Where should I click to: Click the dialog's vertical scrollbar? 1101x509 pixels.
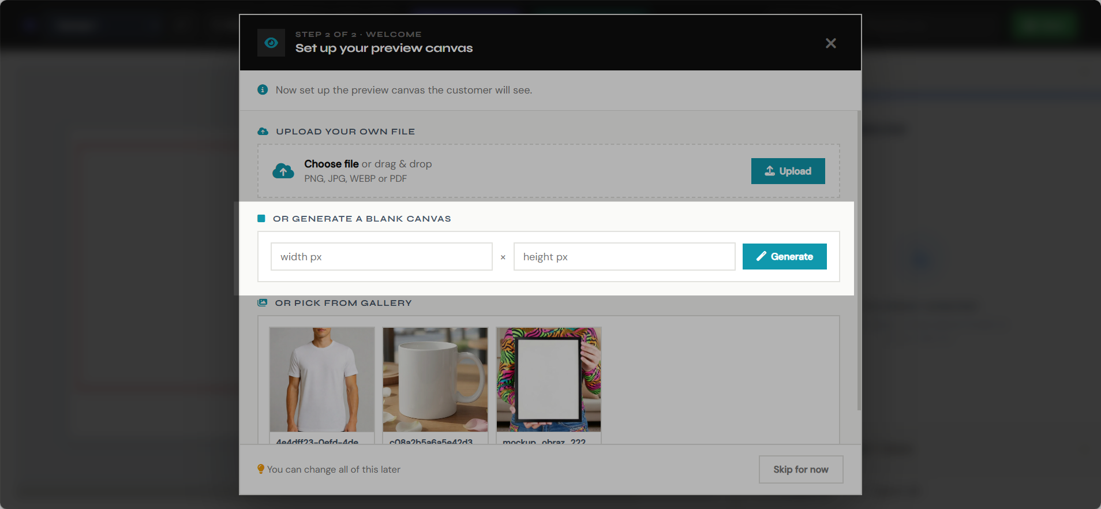pyautogui.click(x=859, y=260)
